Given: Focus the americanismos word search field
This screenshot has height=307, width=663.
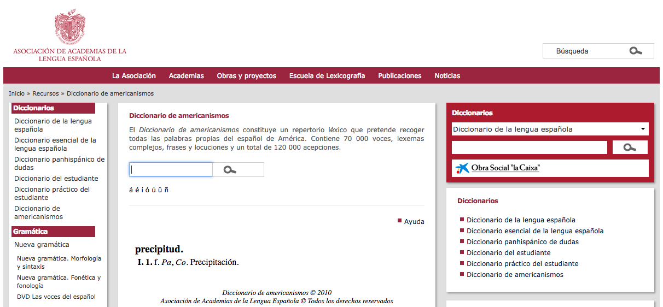Looking at the screenshot, I should pyautogui.click(x=171, y=170).
